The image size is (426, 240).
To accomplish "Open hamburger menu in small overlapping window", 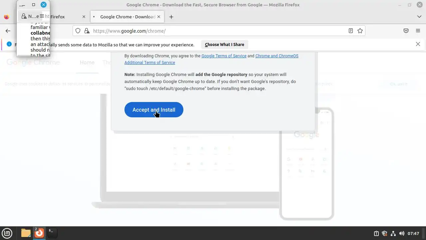I will tap(42, 16).
